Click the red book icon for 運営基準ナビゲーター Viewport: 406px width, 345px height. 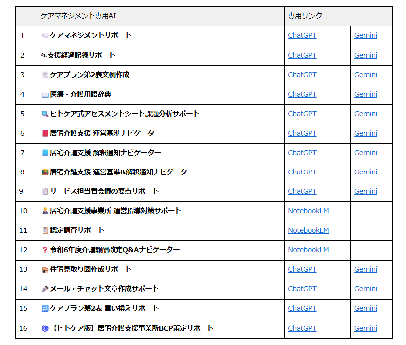pyautogui.click(x=45, y=133)
